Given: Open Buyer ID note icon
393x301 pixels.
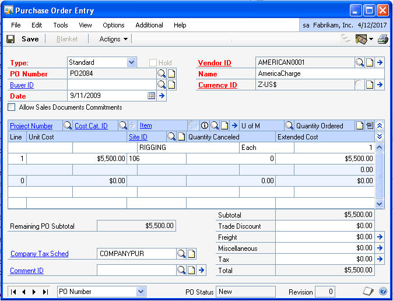Looking at the screenshot, I should (171, 85).
